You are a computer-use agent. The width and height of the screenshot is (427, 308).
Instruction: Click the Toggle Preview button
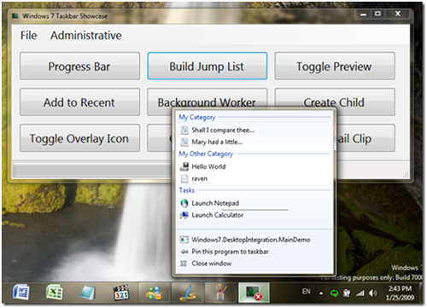coord(335,66)
